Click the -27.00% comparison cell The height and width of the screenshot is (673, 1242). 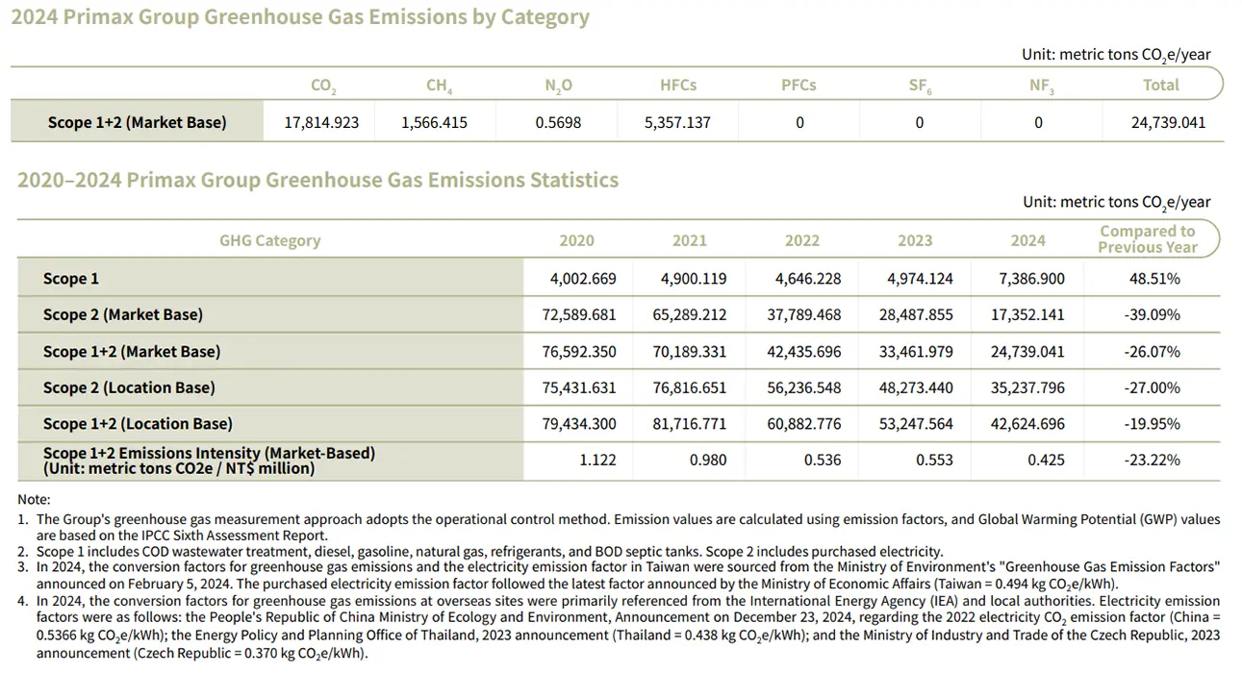click(x=1152, y=387)
